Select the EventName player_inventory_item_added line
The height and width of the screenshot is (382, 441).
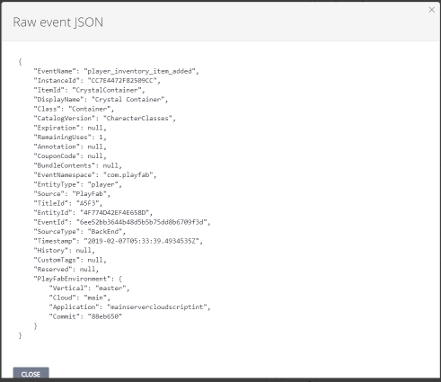point(116,71)
